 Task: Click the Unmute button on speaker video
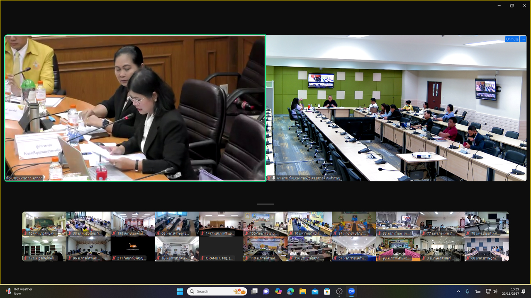click(x=512, y=39)
